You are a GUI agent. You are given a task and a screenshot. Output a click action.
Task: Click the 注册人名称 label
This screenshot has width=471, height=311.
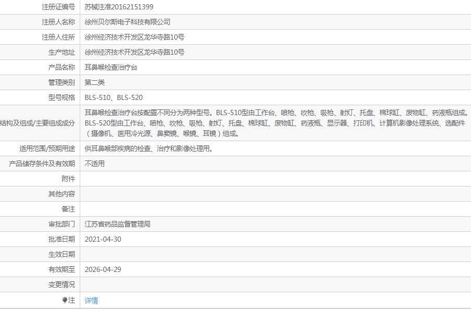click(58, 22)
